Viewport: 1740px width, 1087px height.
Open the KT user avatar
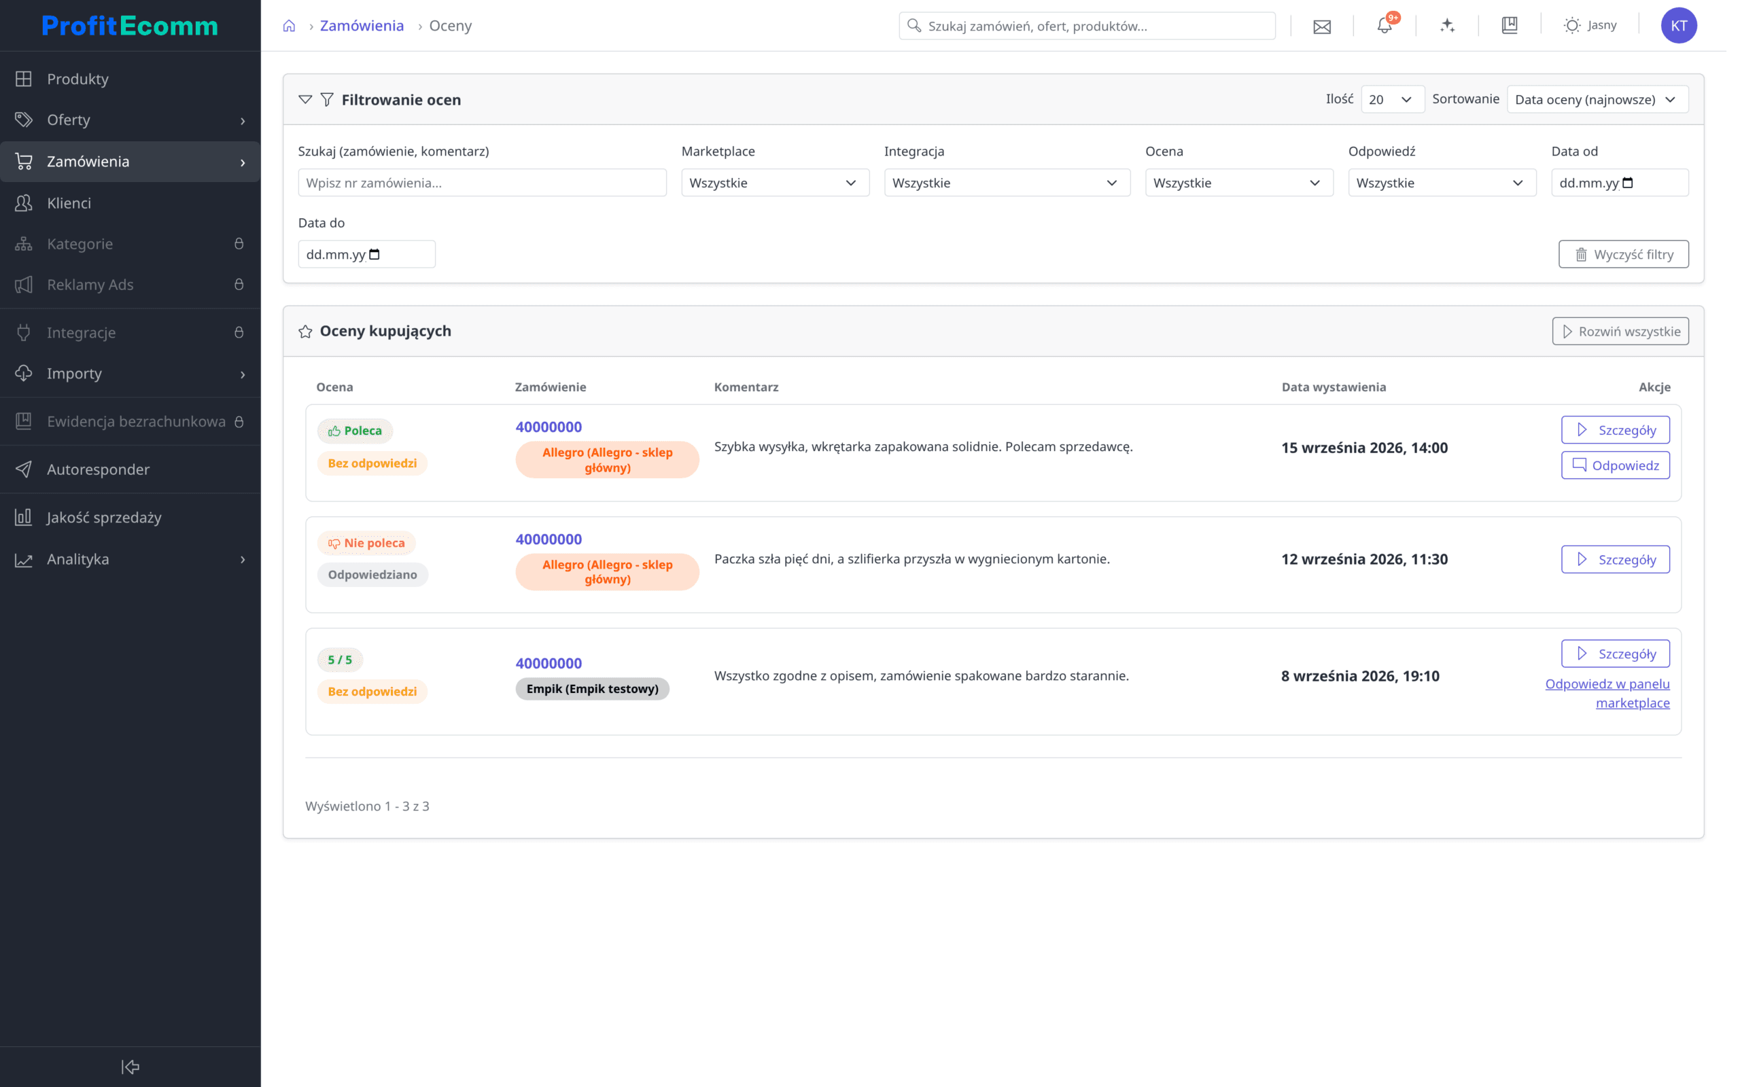[x=1678, y=26]
